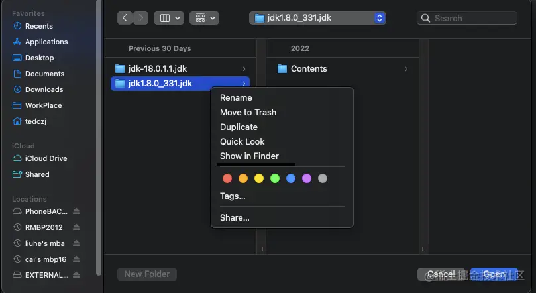
Task: Apply the green tag color
Action: point(275,178)
